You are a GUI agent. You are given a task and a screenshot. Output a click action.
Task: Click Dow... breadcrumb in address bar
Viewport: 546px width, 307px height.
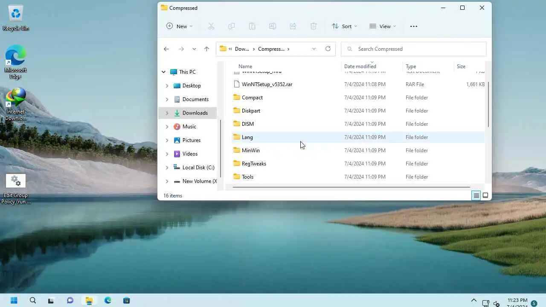coord(242,49)
